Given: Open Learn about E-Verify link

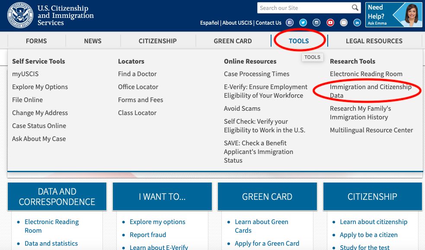Looking at the screenshot, I should (159, 247).
